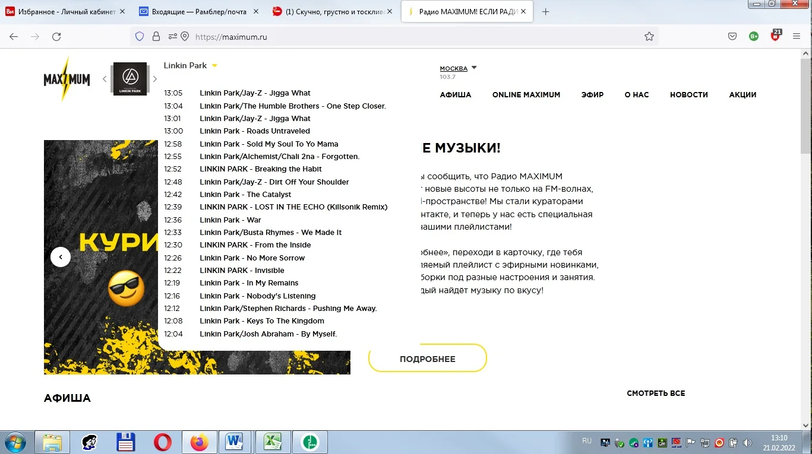Switch to the Избранное - Личный кабинет tab
Image resolution: width=812 pixels, height=454 pixels.
click(x=66, y=12)
